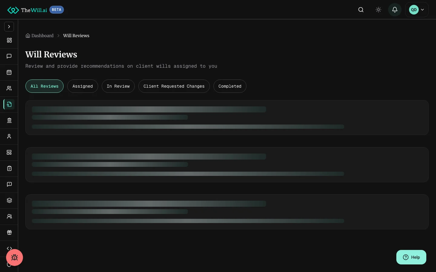Expand the sidebar with the chevron button
436x272 pixels.
[9, 27]
